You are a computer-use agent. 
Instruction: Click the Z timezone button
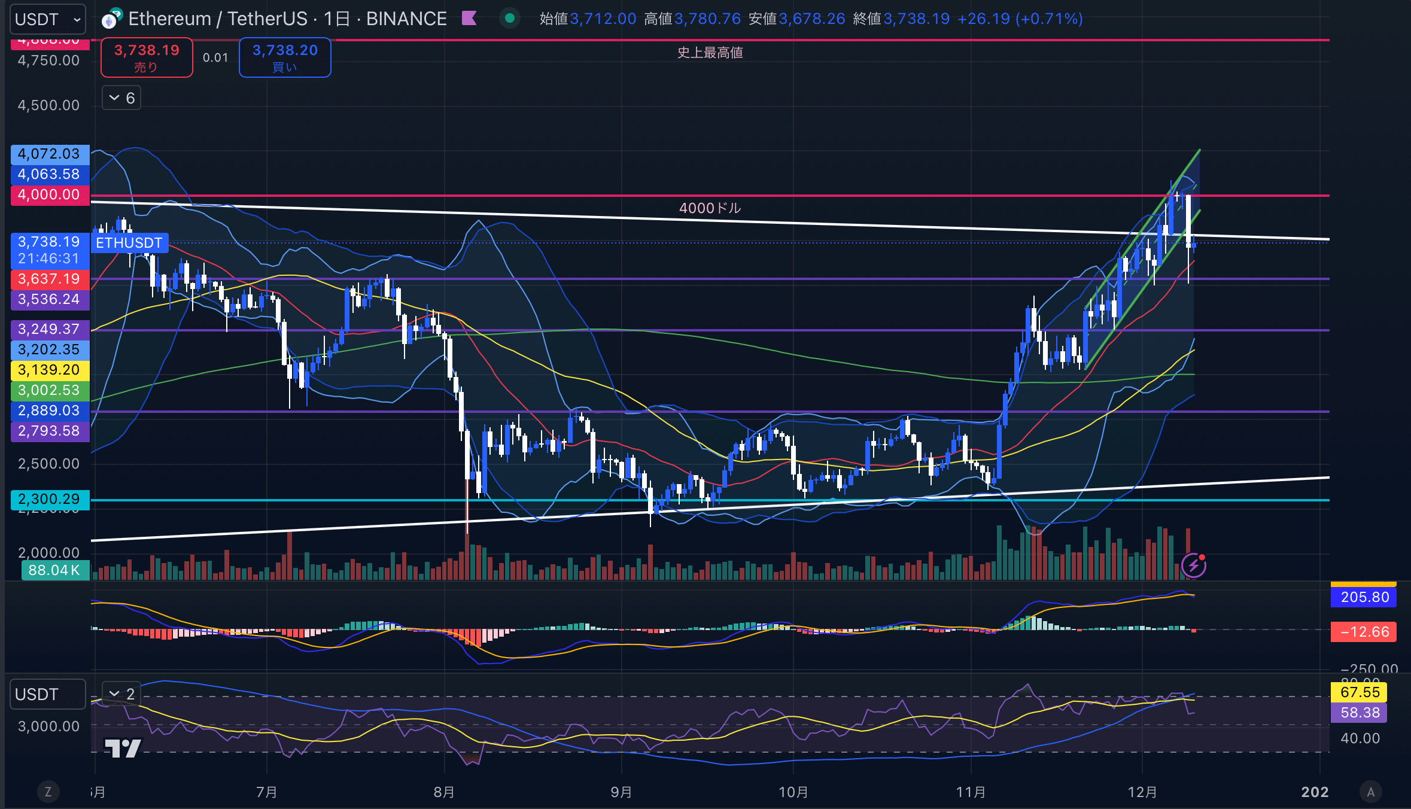pyautogui.click(x=48, y=792)
